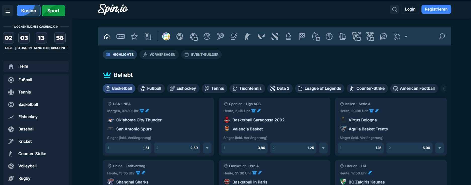Image resolution: width=471 pixels, height=185 pixels.
Task: Open Heim in the sidebar
Action: (36, 66)
